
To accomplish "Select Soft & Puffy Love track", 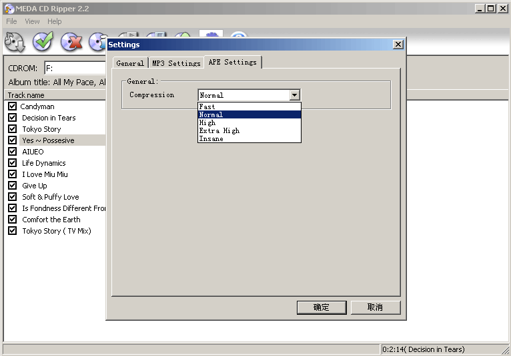I will click(x=51, y=197).
